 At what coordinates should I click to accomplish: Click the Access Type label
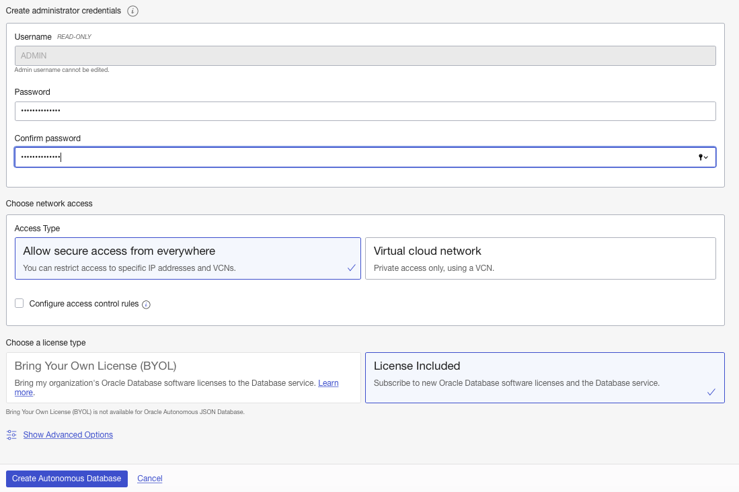point(38,229)
